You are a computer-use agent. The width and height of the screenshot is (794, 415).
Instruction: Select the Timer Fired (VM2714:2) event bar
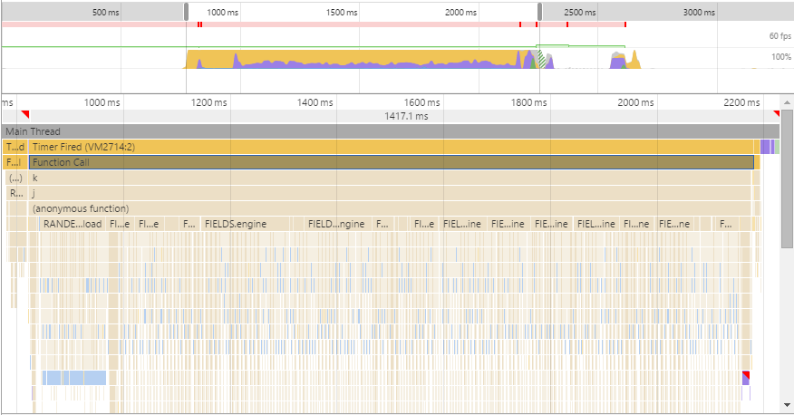(x=392, y=147)
